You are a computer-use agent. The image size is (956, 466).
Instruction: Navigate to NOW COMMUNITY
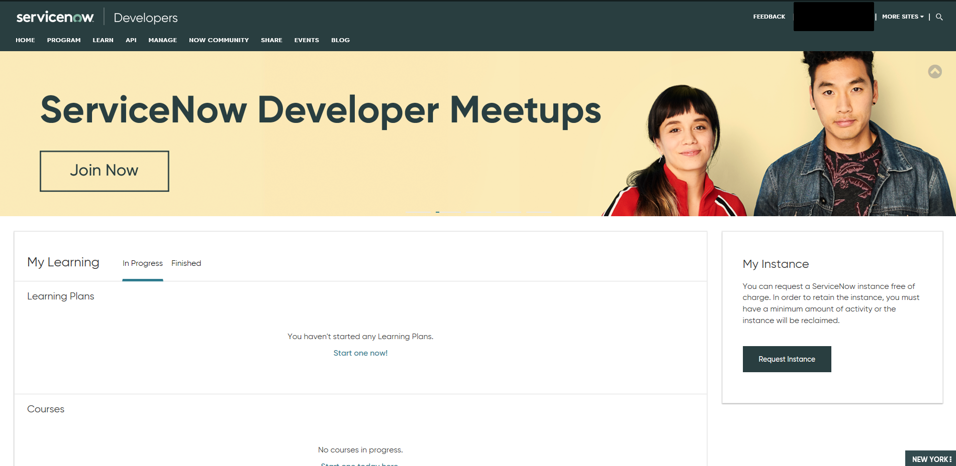219,40
